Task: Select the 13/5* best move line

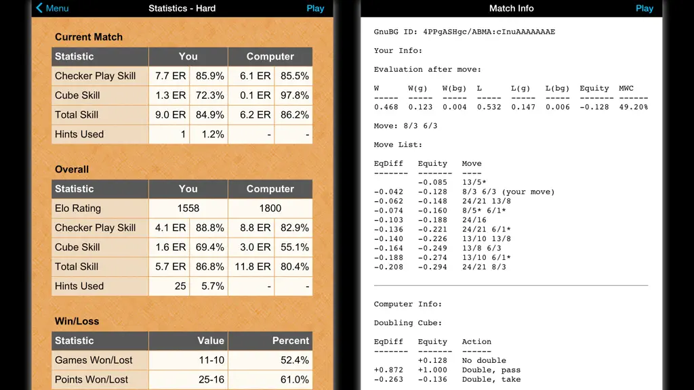Action: 452,182
